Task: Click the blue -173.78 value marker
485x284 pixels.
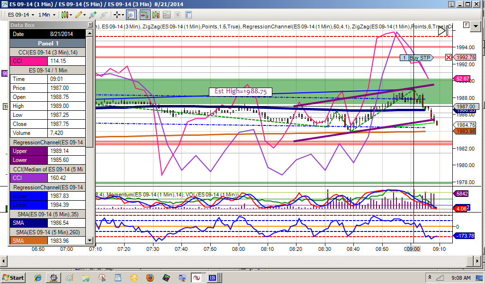Action: (465, 235)
